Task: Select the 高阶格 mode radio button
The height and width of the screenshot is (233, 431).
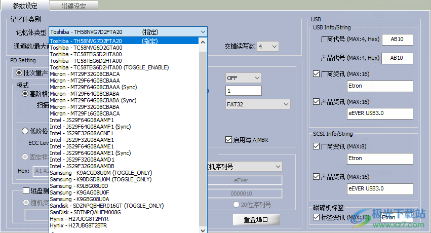Action: [25, 94]
